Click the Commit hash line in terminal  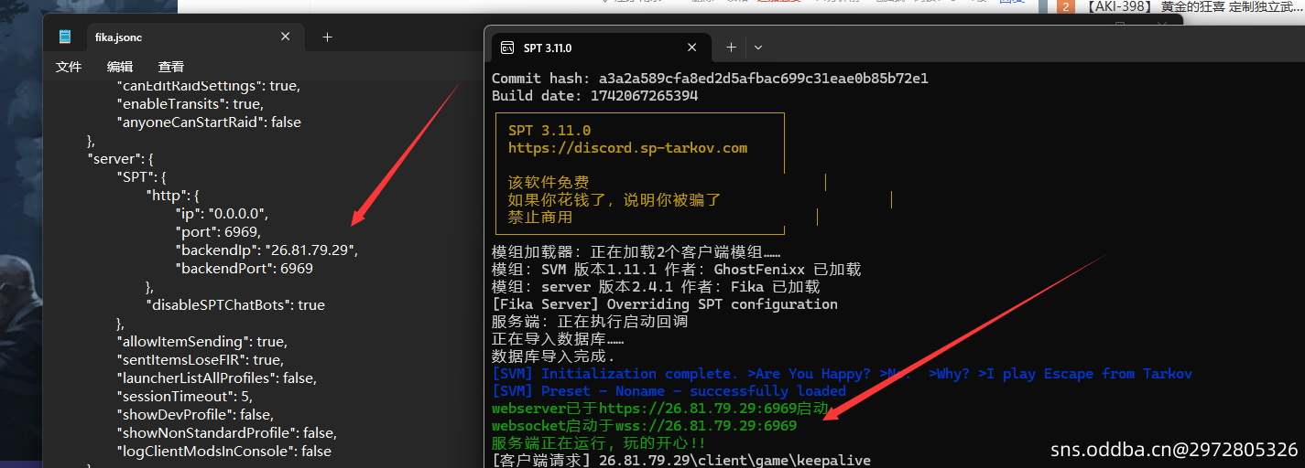coord(710,79)
